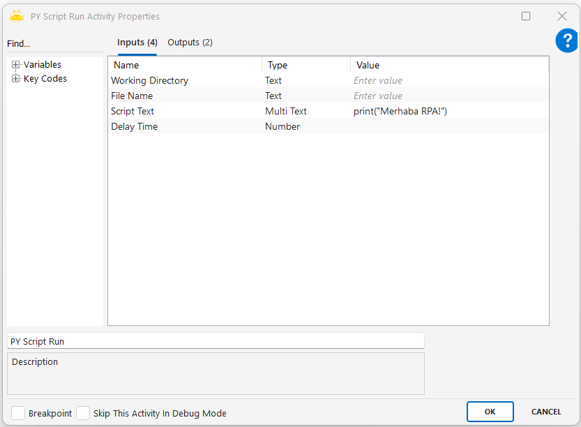Click the blue help question mark icon
Viewport: 581px width, 427px height.
566,40
